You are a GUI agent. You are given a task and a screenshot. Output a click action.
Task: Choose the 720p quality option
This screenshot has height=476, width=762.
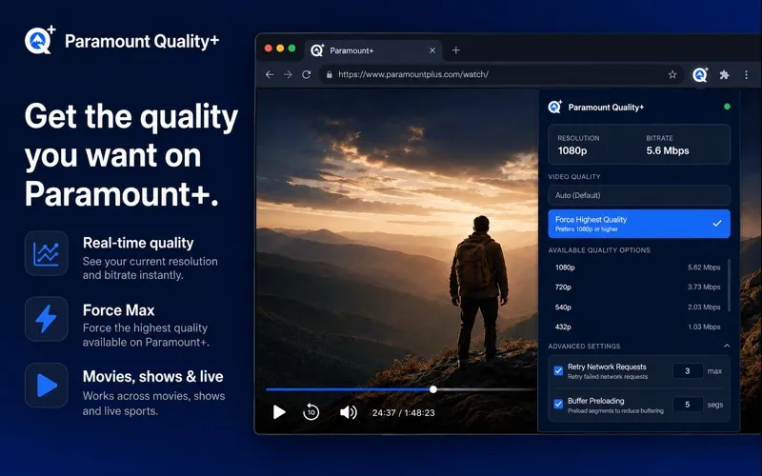(637, 288)
